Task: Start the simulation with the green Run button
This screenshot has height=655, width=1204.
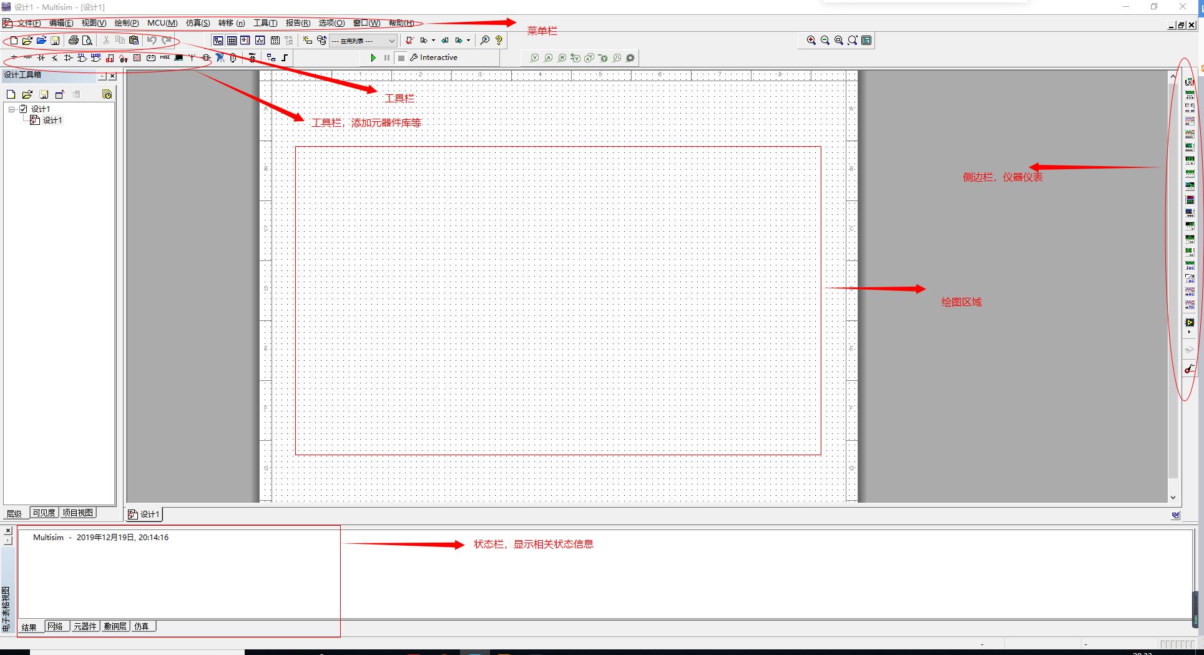Action: 374,57
